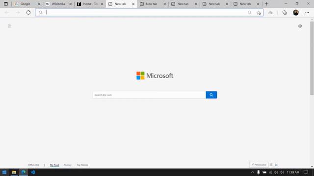
Task: Add this page to favorites star icon
Action: [x=259, y=13]
